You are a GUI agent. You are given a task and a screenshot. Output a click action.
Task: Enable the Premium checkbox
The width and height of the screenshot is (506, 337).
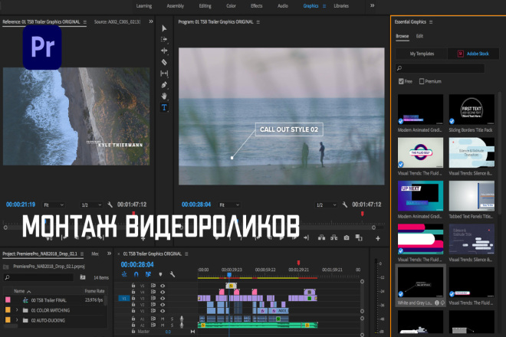[x=422, y=81]
